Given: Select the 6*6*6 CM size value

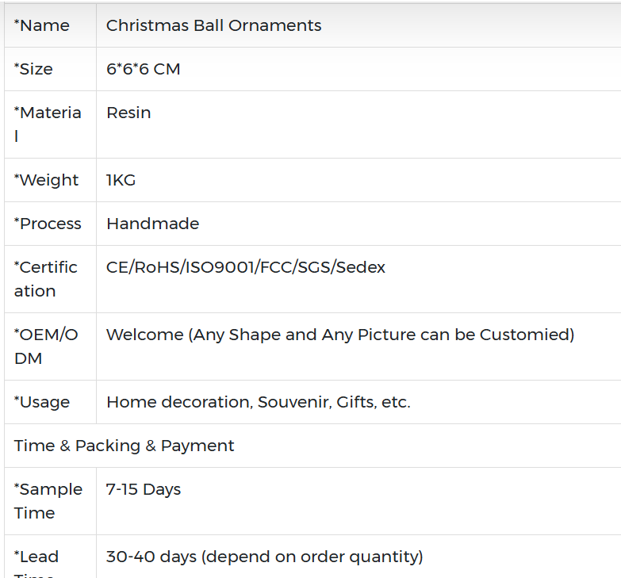Looking at the screenshot, I should pyautogui.click(x=143, y=69).
